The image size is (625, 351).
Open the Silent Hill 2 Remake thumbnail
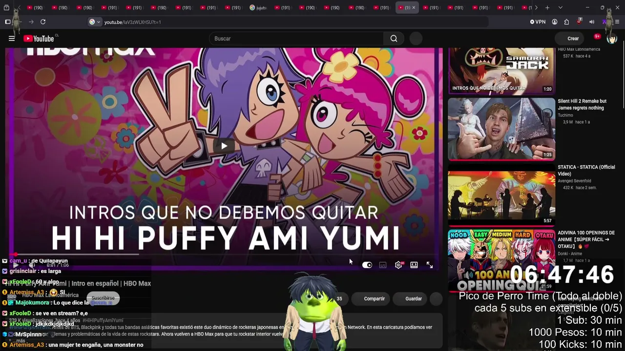(501, 129)
